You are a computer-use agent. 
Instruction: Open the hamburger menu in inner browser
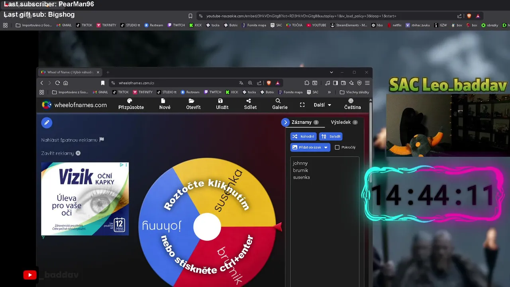367,83
